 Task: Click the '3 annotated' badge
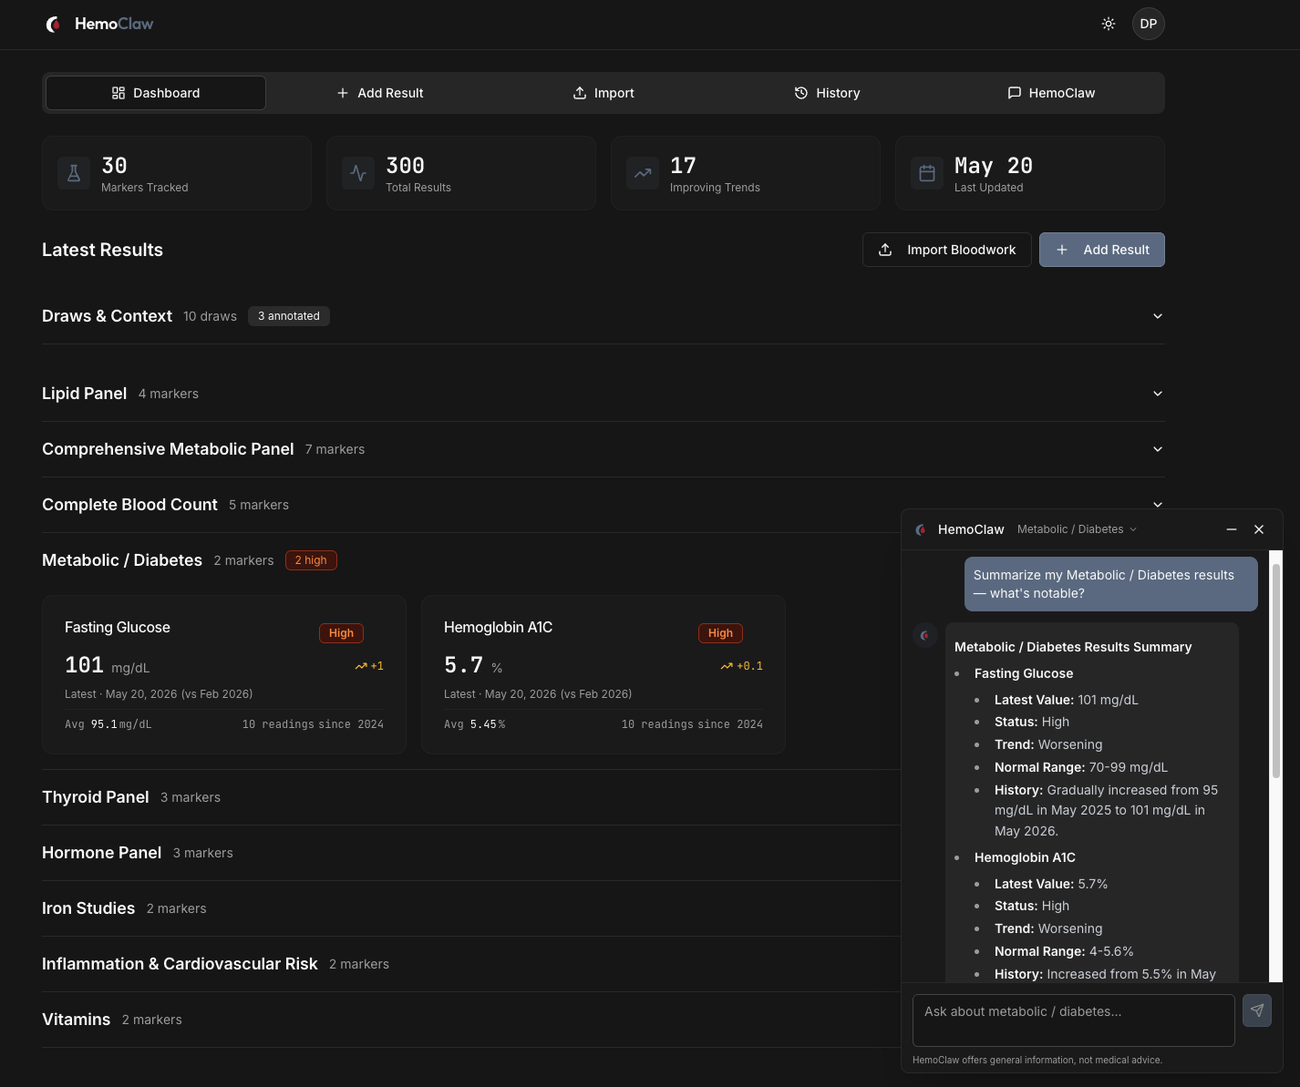coord(289,316)
